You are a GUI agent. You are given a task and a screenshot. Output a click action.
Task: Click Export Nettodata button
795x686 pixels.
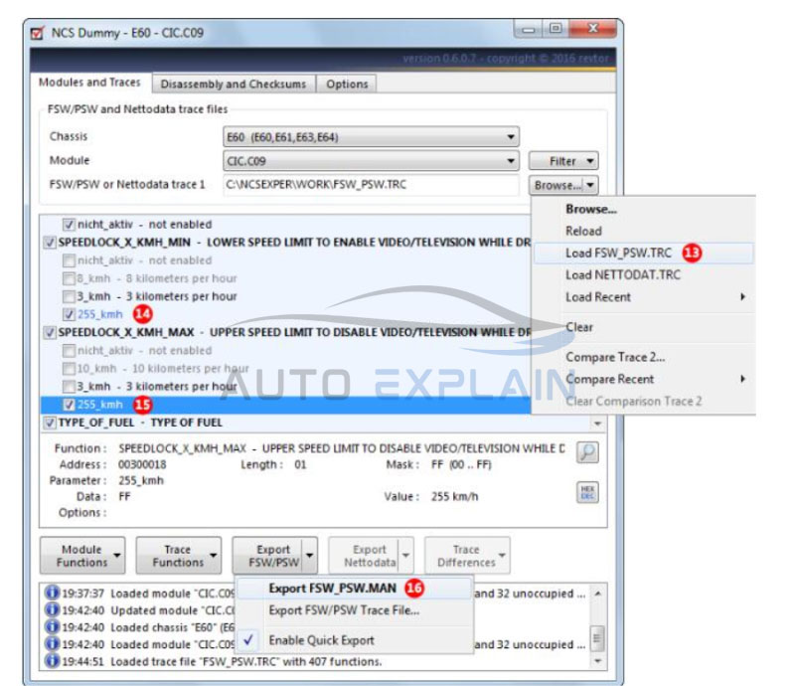(365, 556)
